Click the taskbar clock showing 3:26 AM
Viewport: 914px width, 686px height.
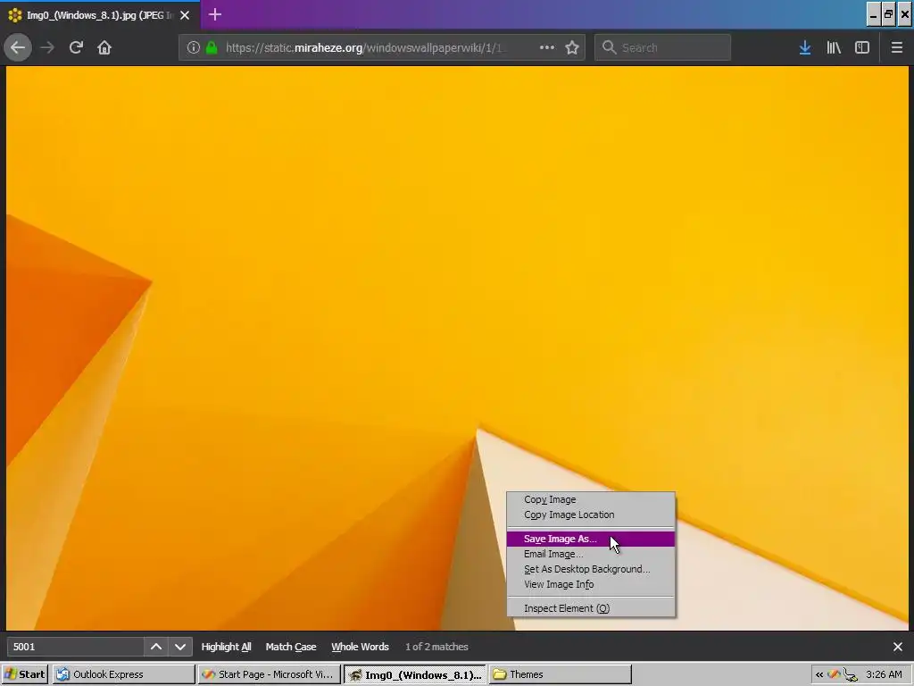[884, 674]
